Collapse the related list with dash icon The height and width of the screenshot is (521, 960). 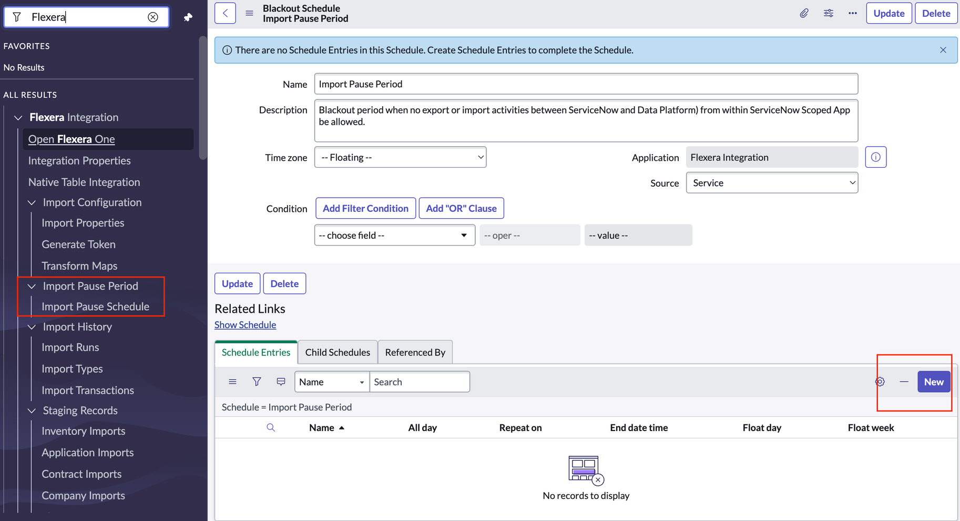click(x=904, y=382)
